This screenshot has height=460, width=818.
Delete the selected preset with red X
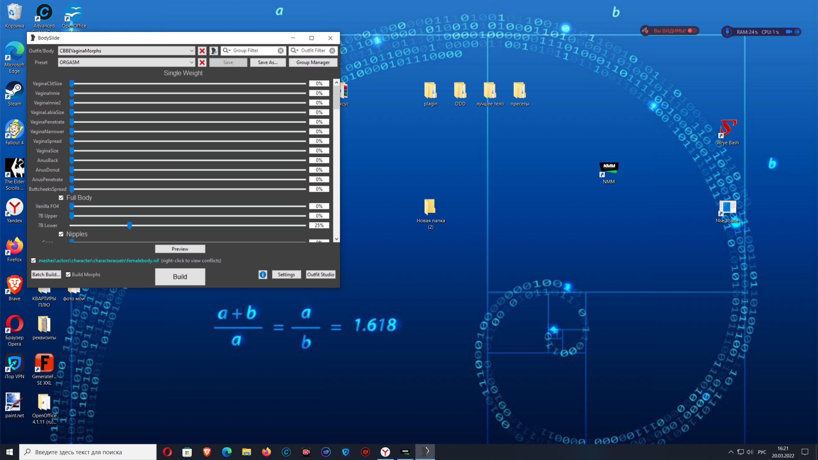202,63
